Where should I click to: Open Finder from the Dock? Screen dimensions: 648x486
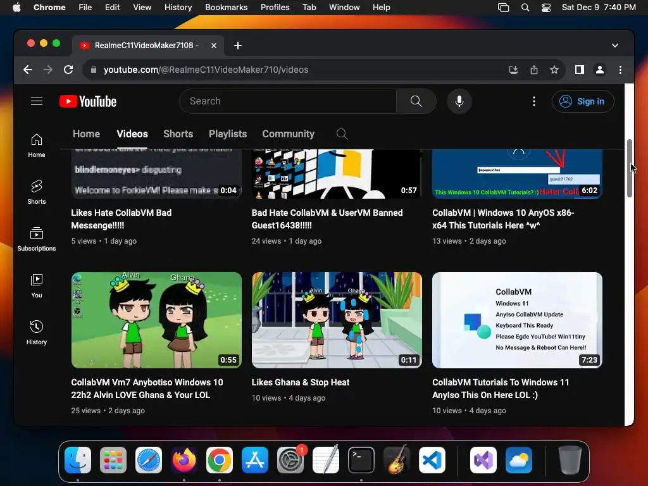(78, 460)
